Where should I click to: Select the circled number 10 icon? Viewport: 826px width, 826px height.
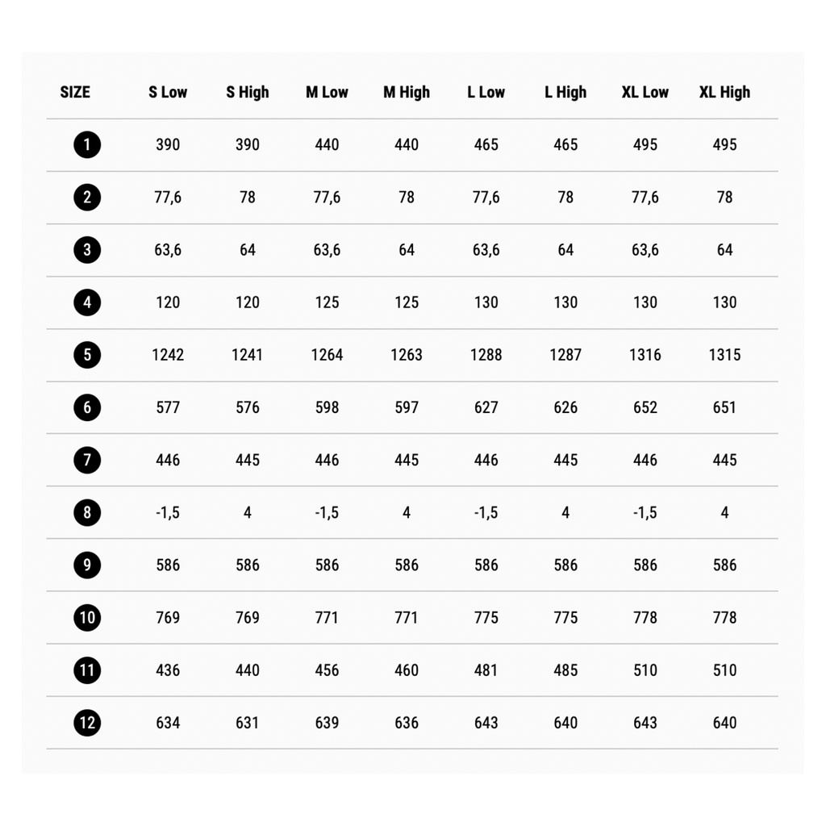coord(87,617)
